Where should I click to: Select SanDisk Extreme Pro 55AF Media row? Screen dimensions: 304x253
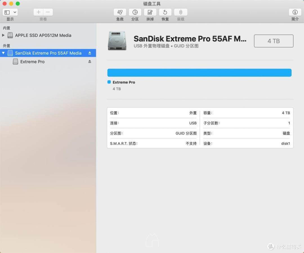48,53
